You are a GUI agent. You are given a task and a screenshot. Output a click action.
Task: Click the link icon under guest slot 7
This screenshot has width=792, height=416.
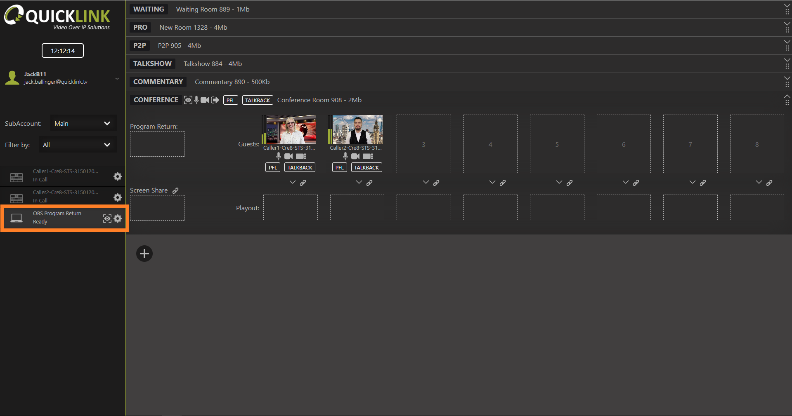(703, 183)
